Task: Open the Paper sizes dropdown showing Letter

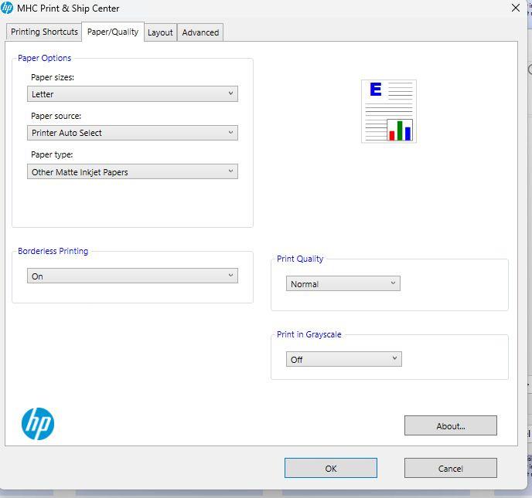Action: pyautogui.click(x=132, y=94)
